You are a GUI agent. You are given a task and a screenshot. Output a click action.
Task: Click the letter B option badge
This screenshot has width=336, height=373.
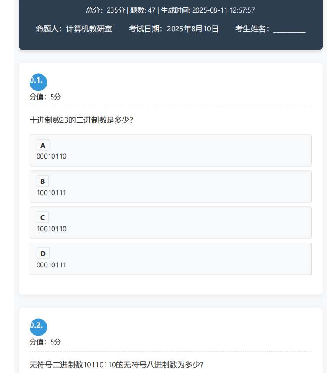43,181
